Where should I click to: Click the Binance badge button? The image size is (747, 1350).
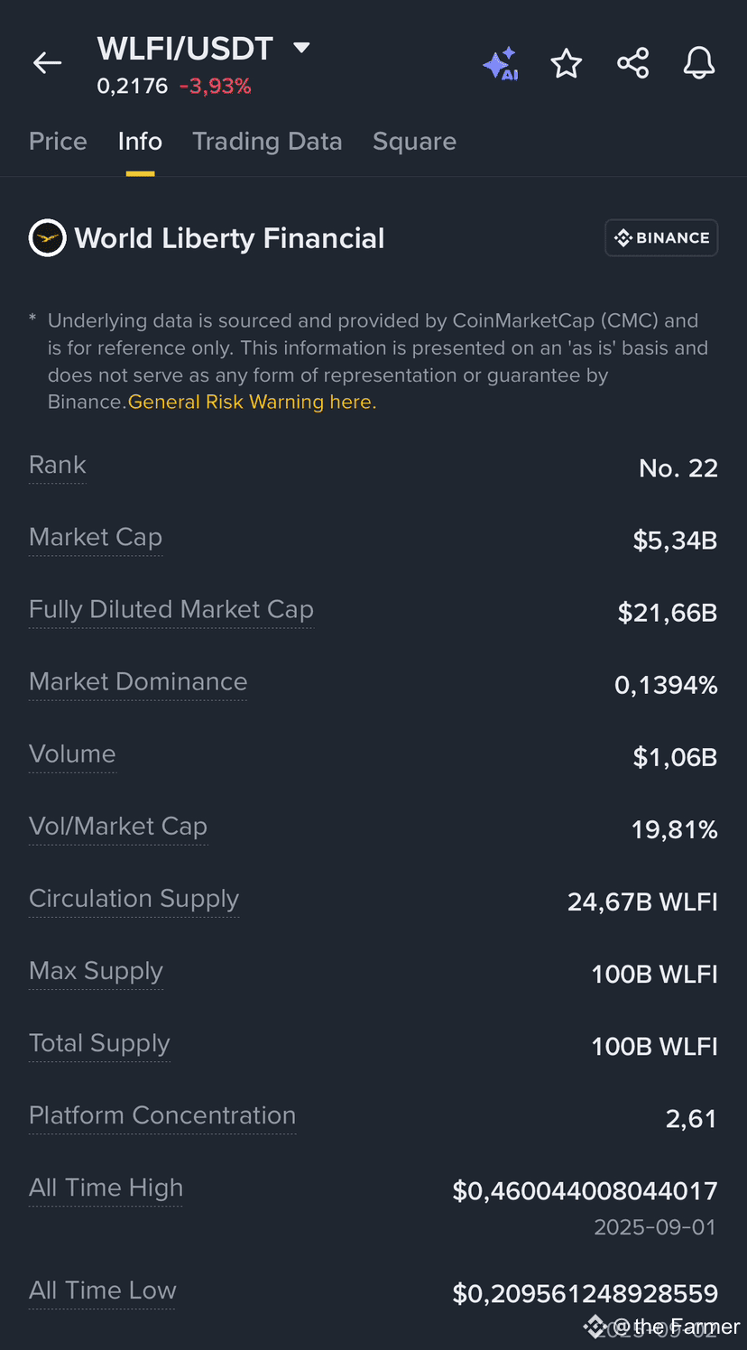pyautogui.click(x=661, y=238)
